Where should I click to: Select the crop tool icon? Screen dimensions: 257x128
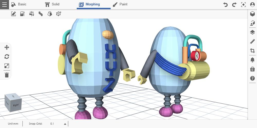pos(252,51)
